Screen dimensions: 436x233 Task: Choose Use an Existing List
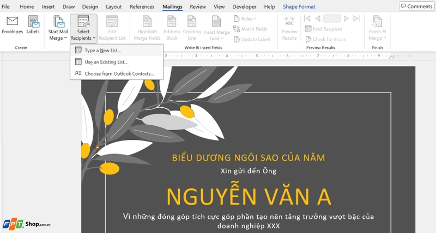point(117,62)
